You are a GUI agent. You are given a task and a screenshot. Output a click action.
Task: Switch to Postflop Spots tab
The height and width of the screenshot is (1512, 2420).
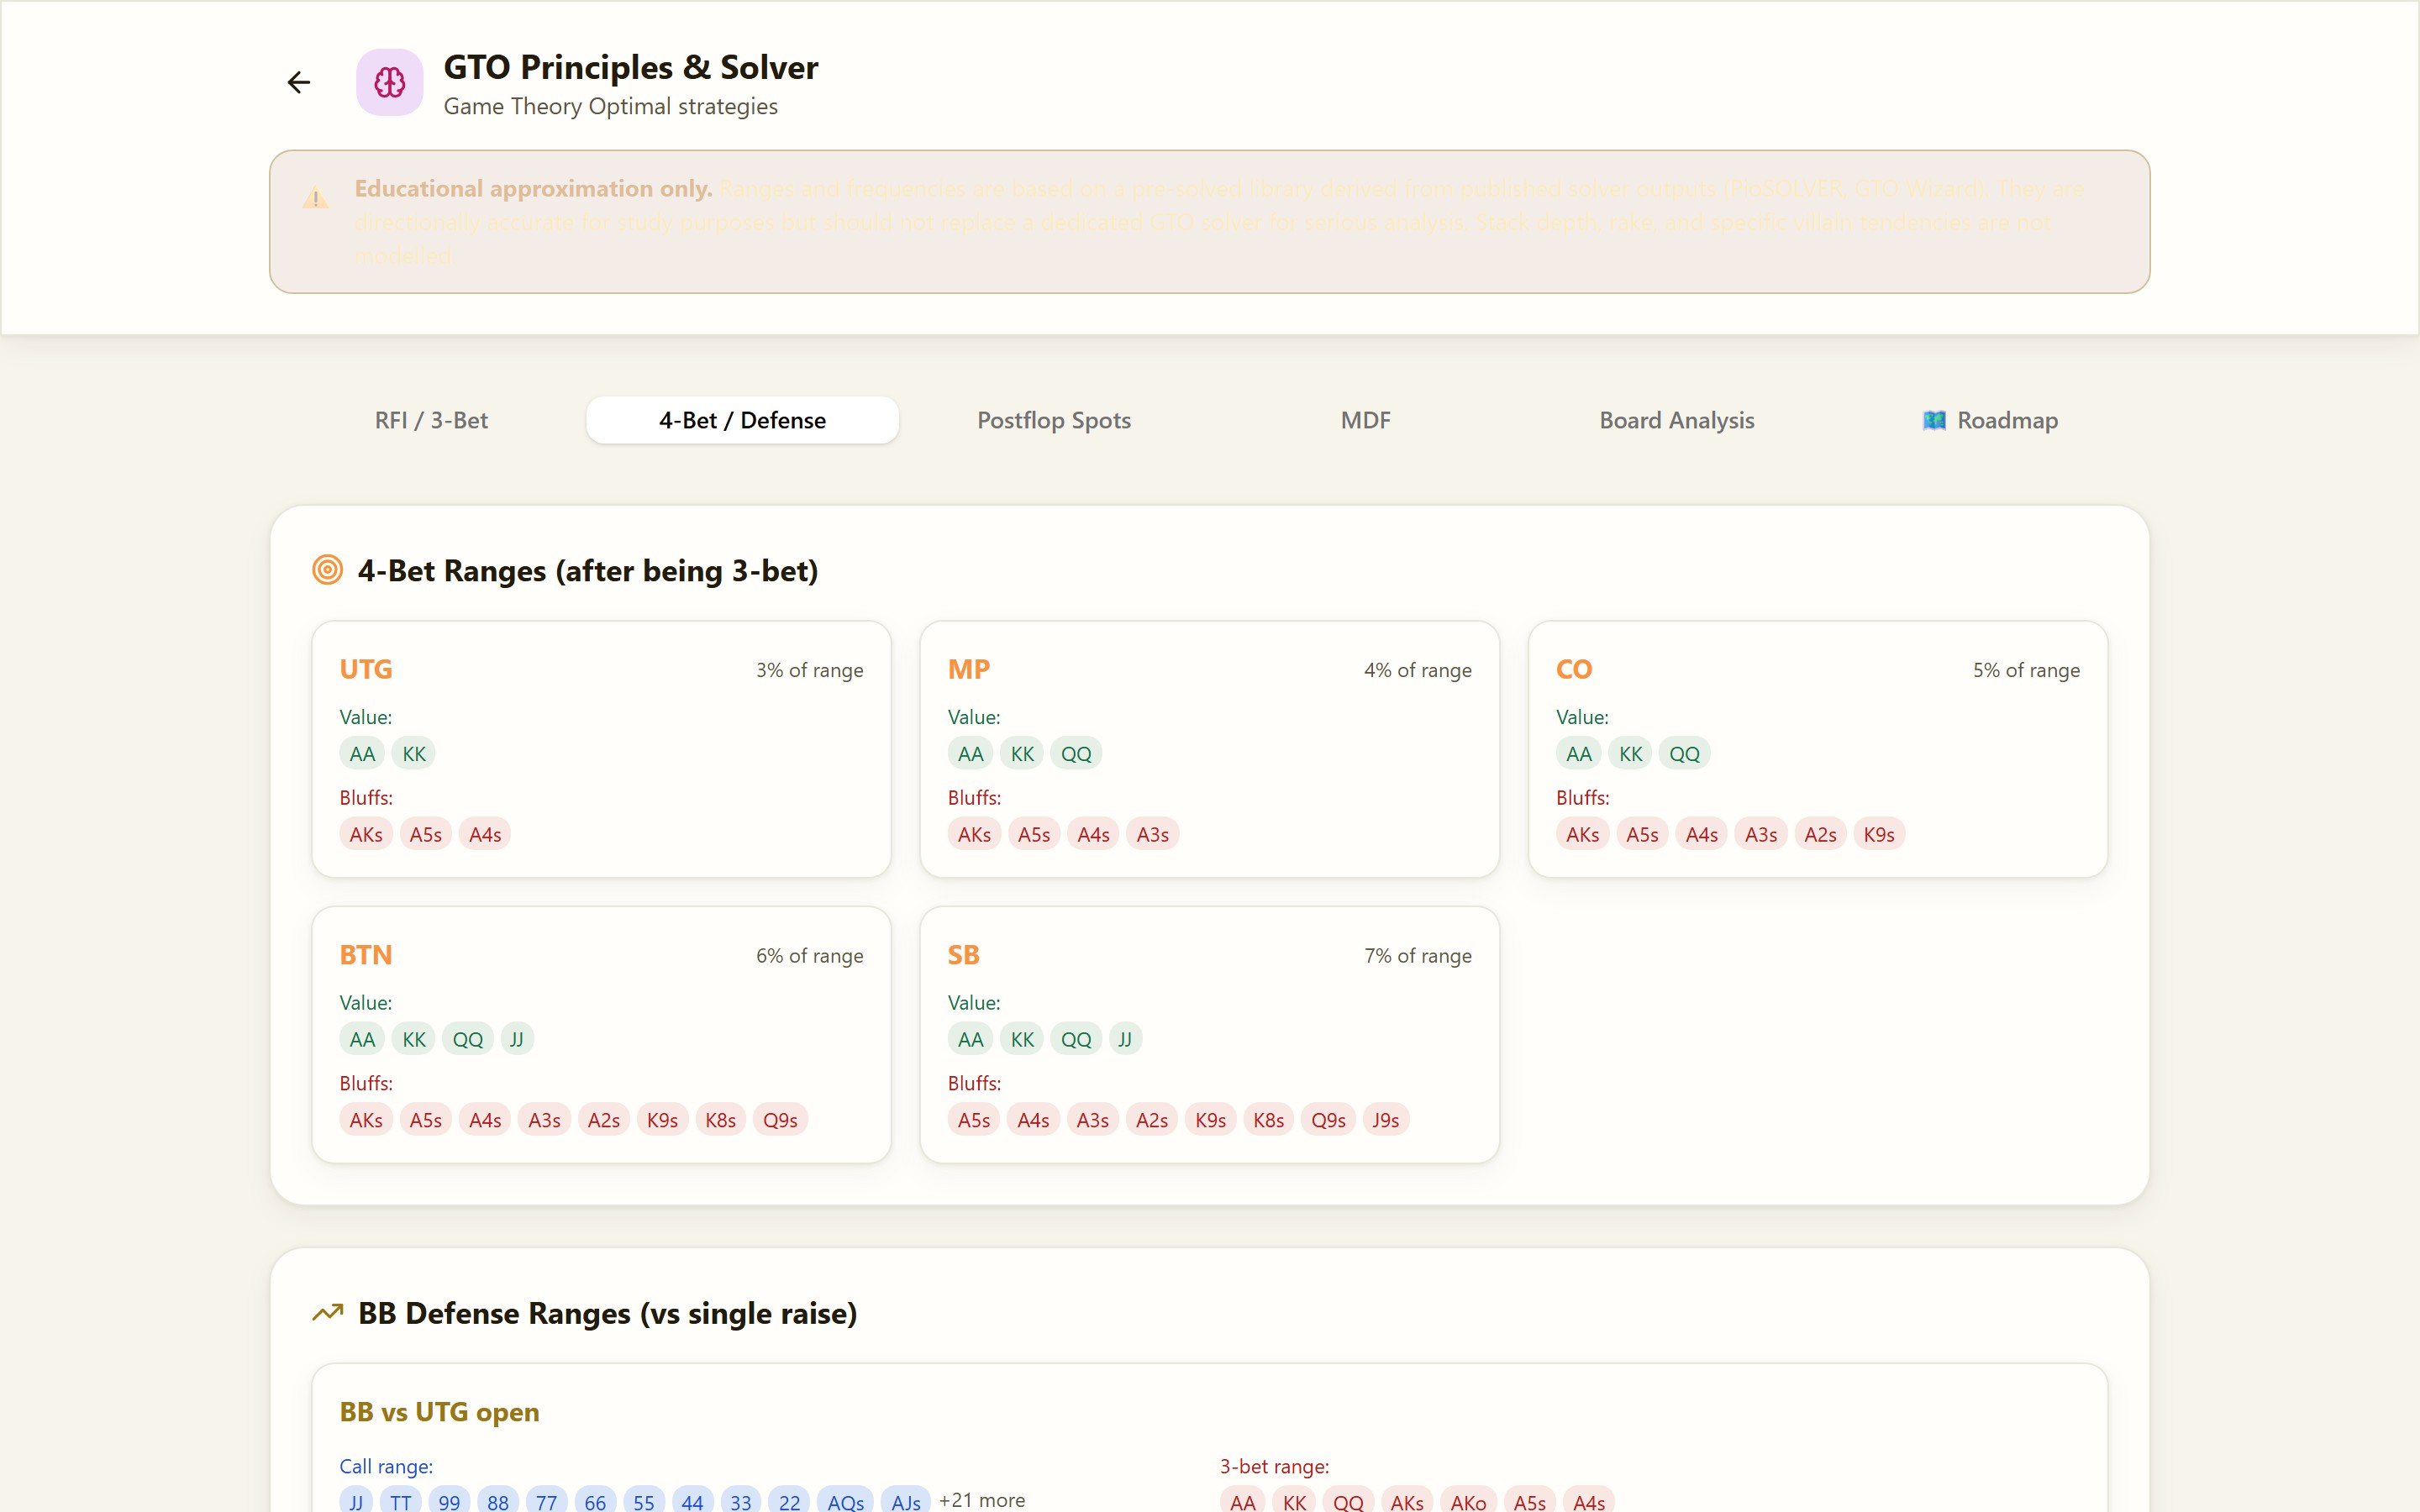pyautogui.click(x=1054, y=420)
